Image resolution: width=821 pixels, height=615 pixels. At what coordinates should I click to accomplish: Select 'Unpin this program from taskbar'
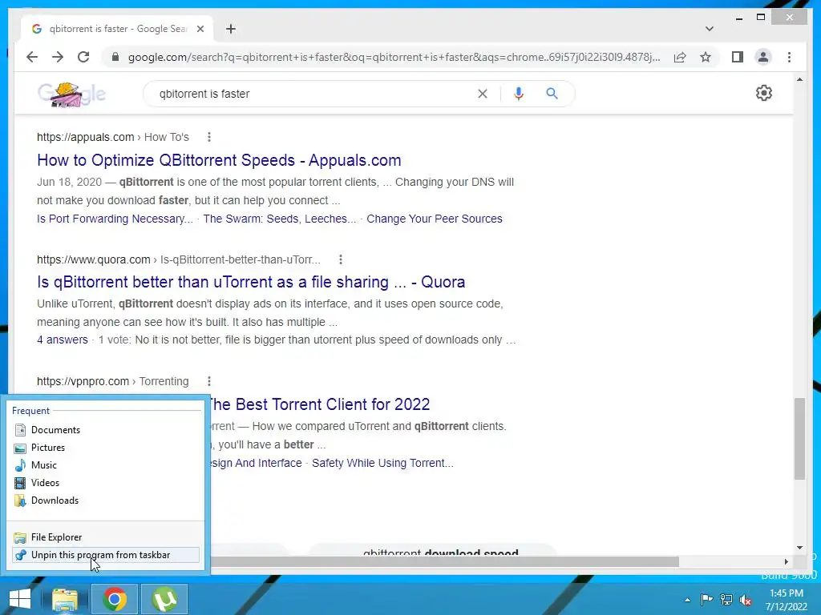tap(105, 555)
